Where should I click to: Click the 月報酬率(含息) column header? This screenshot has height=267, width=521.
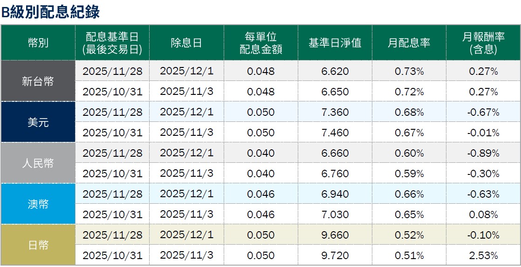tap(483, 43)
